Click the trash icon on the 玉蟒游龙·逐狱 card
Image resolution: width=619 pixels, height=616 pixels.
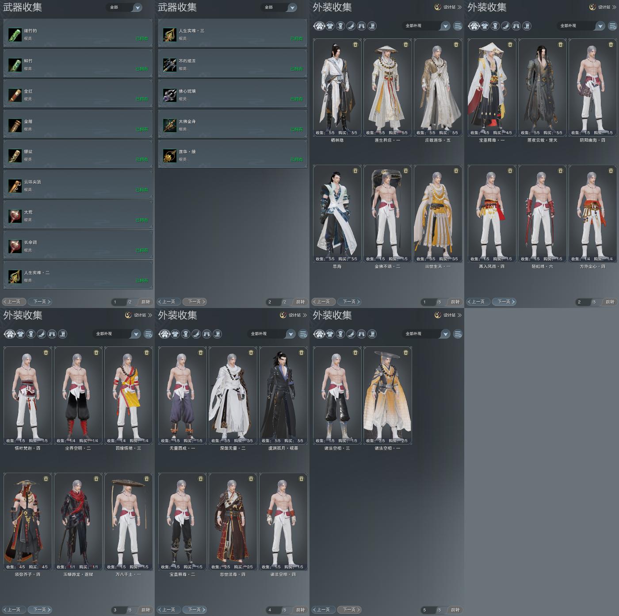(x=96, y=479)
